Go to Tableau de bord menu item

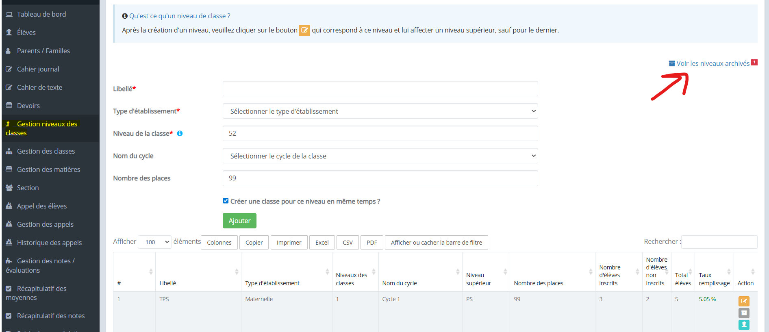(x=41, y=14)
